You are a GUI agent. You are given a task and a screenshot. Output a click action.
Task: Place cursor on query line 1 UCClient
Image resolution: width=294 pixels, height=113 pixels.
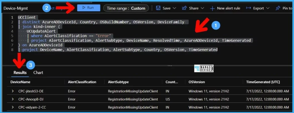pos(27,18)
